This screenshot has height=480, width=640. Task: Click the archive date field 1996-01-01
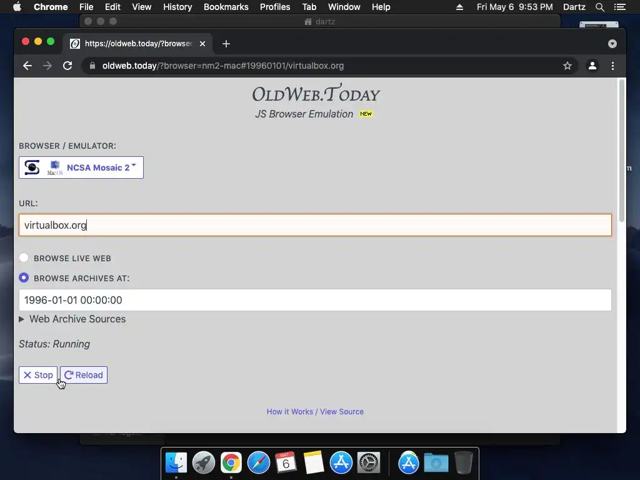pos(315,300)
